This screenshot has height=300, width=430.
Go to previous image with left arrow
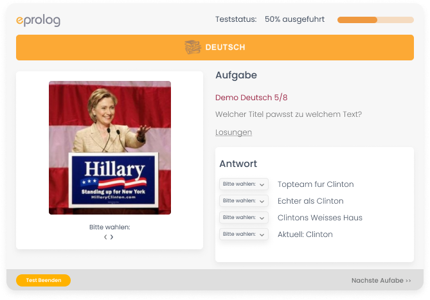pos(106,237)
